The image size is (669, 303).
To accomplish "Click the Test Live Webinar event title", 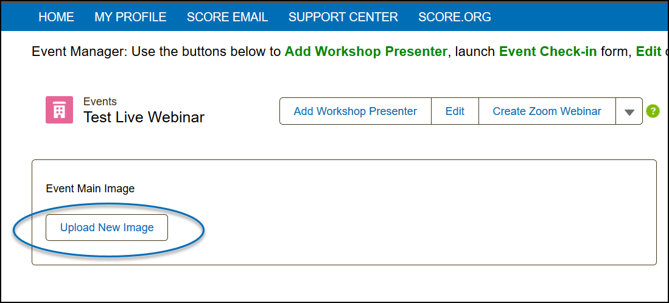I will coord(144,117).
